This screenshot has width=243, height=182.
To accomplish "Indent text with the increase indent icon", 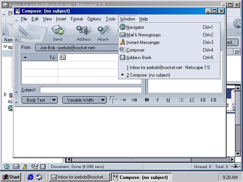I will click(x=213, y=100).
